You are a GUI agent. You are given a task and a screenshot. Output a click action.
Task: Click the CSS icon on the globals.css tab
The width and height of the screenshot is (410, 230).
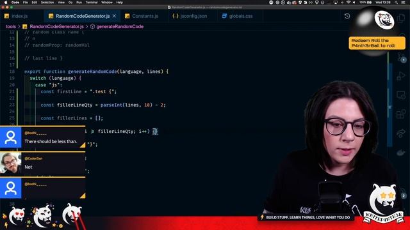click(224, 16)
